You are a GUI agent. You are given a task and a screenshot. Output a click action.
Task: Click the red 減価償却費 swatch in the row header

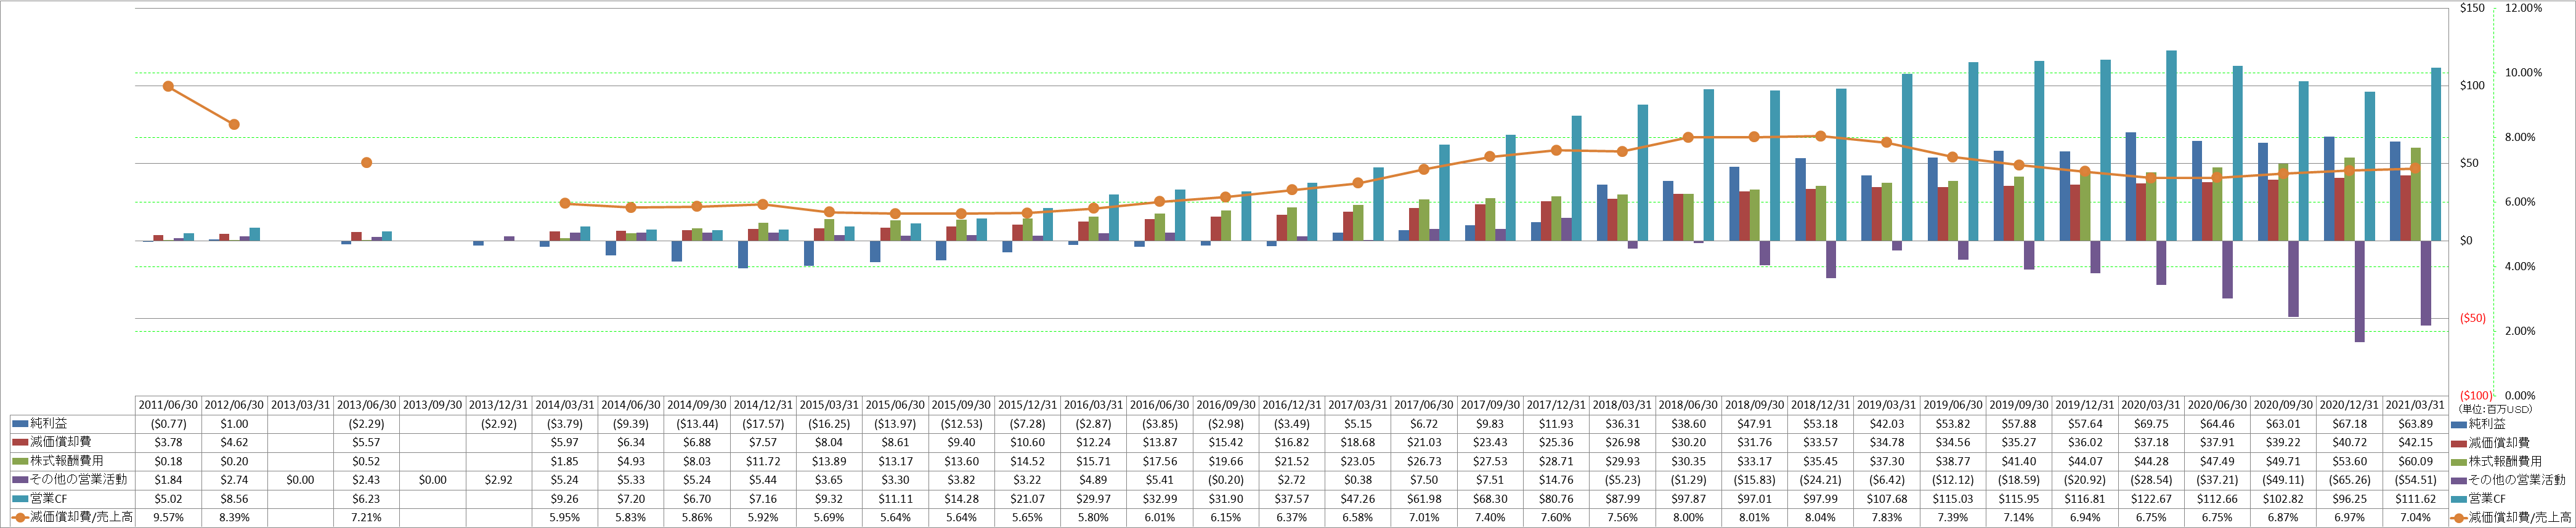click(19, 442)
